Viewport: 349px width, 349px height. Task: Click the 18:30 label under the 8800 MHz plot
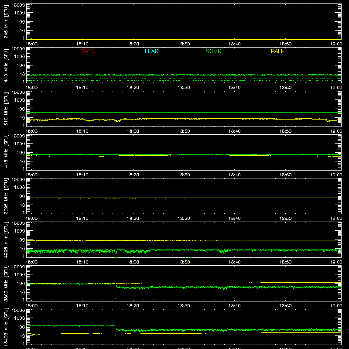click(184, 306)
